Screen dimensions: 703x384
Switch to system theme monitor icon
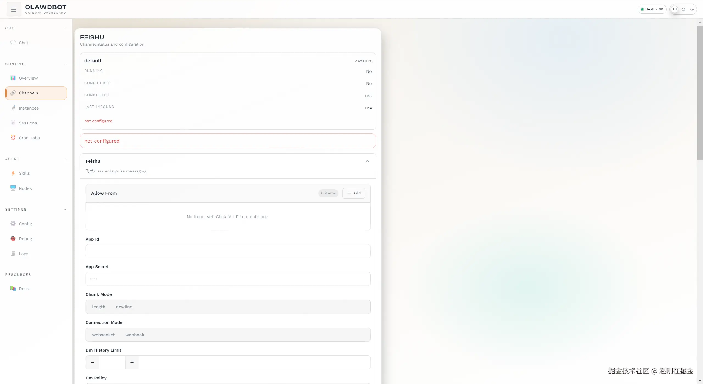[675, 9]
